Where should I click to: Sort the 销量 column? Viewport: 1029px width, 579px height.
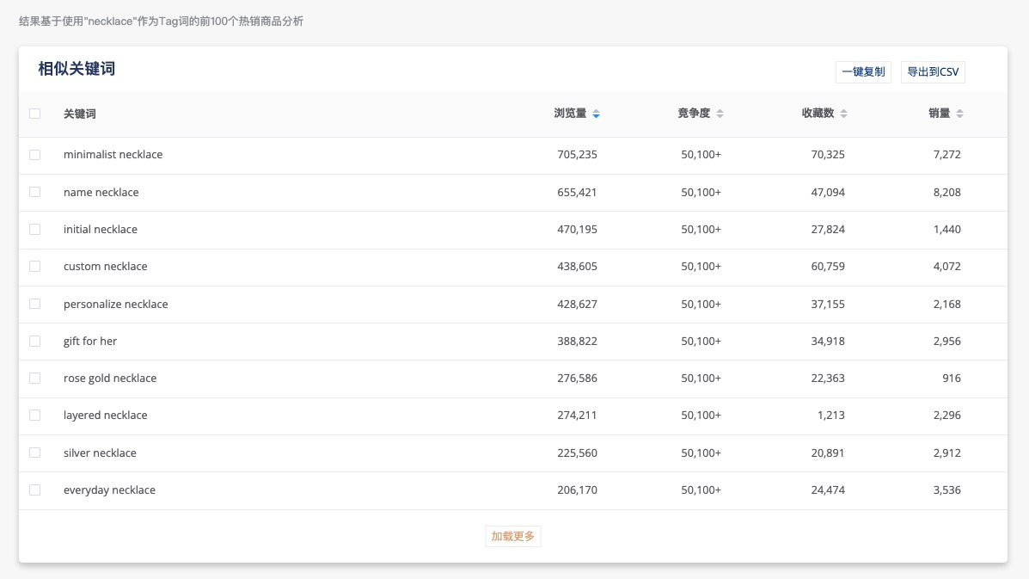pos(959,113)
